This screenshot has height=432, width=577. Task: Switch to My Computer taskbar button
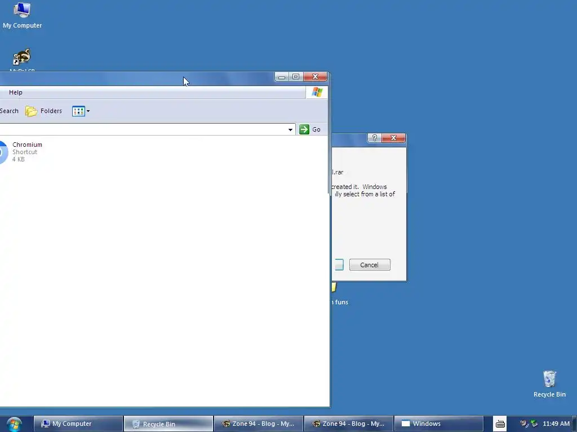click(x=78, y=424)
